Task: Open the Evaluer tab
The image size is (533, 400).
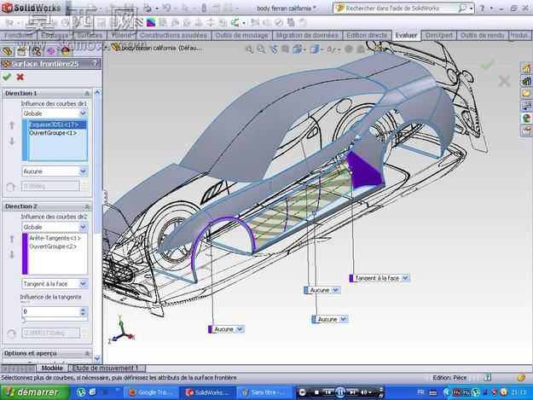Action: point(406,35)
